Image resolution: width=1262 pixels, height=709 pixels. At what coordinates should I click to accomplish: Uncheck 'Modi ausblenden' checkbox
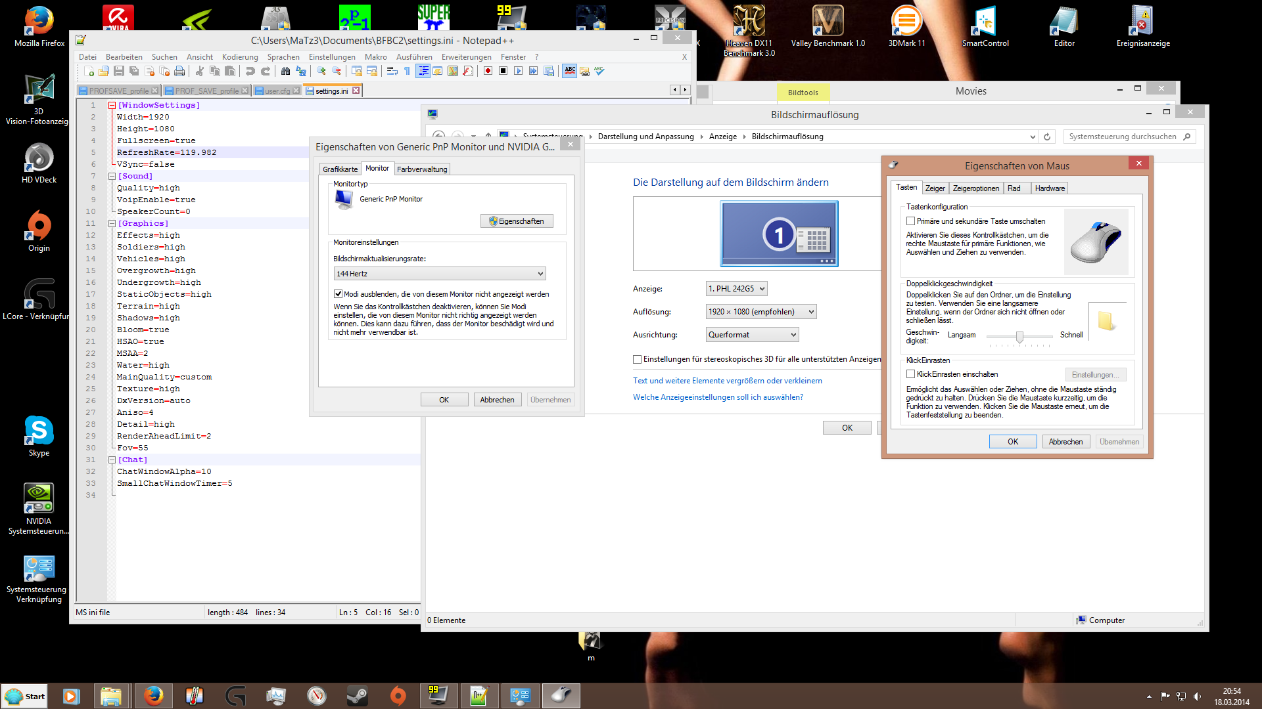tap(338, 294)
